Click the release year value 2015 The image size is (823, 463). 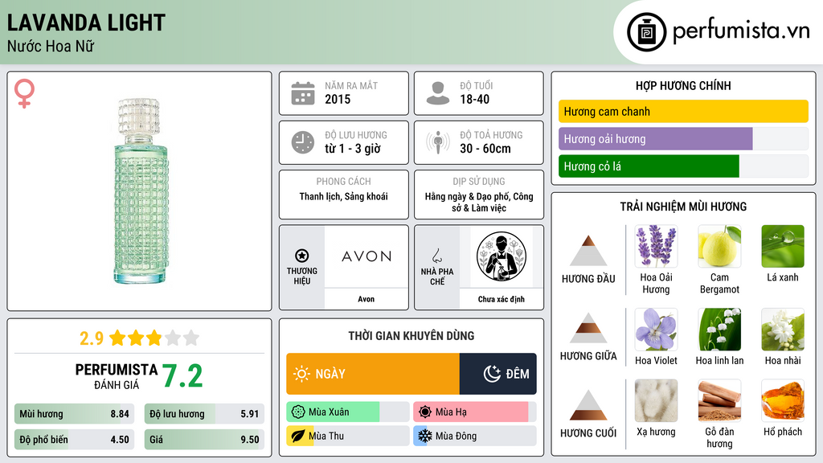pos(338,99)
